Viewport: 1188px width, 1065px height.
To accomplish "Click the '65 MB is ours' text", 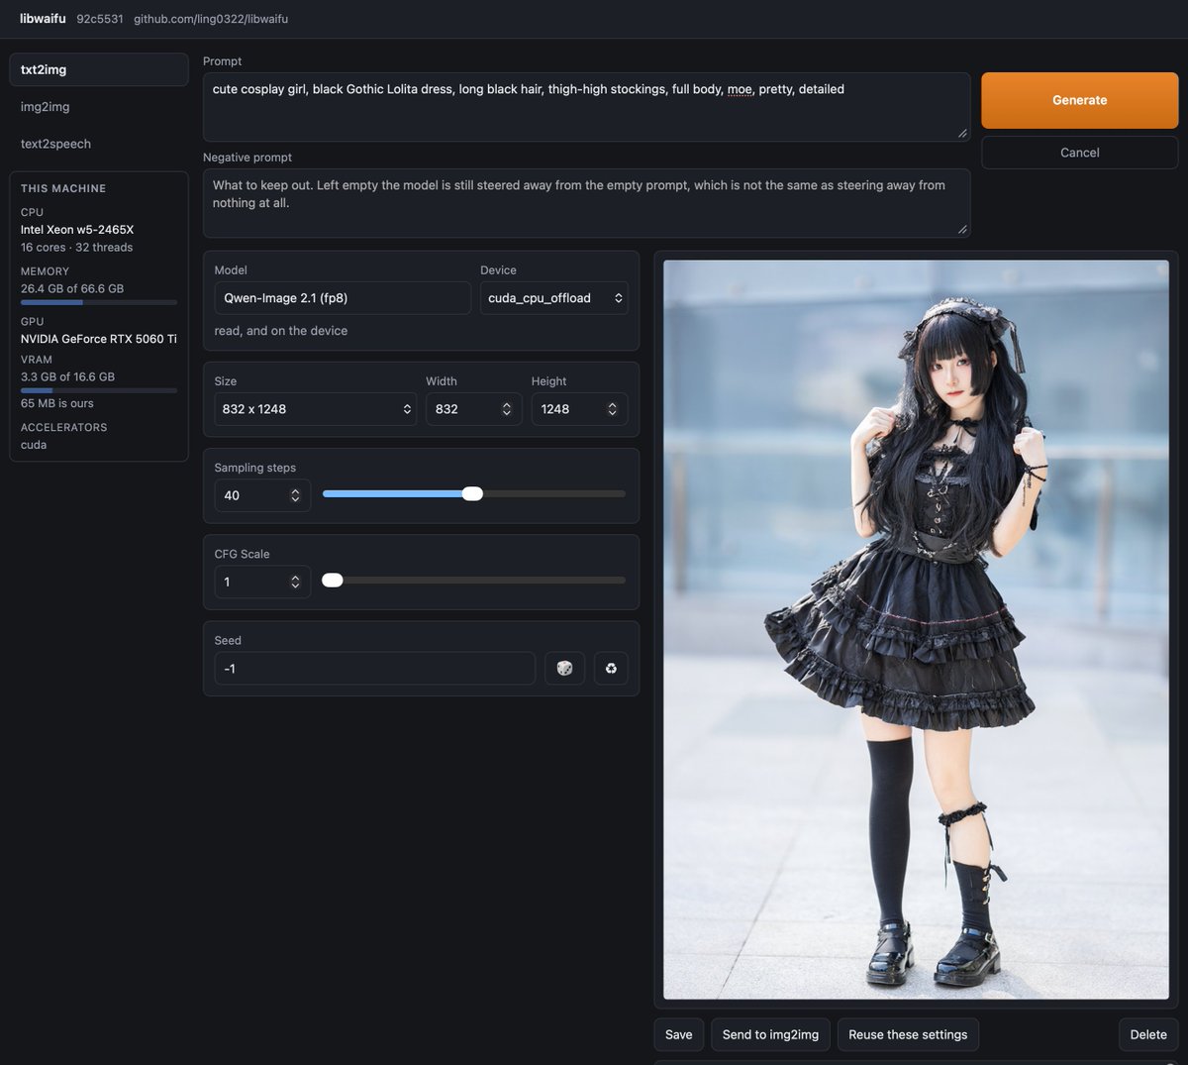I will click(57, 403).
